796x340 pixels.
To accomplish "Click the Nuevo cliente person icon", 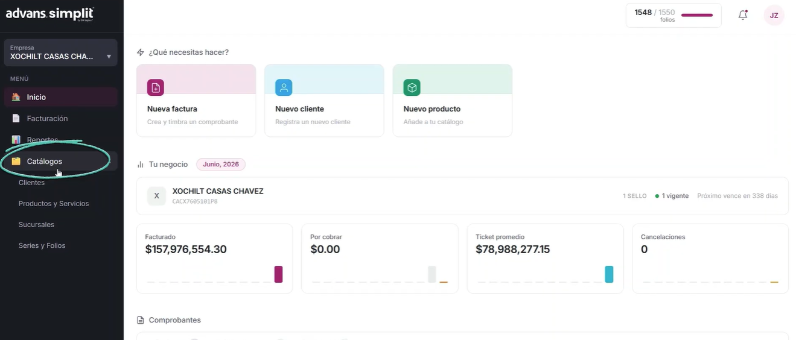I will click(x=284, y=87).
